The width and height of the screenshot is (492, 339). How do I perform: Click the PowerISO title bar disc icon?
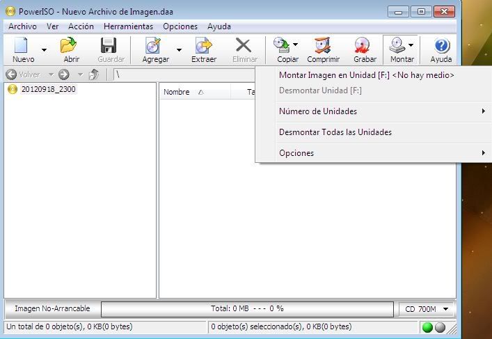10,12
